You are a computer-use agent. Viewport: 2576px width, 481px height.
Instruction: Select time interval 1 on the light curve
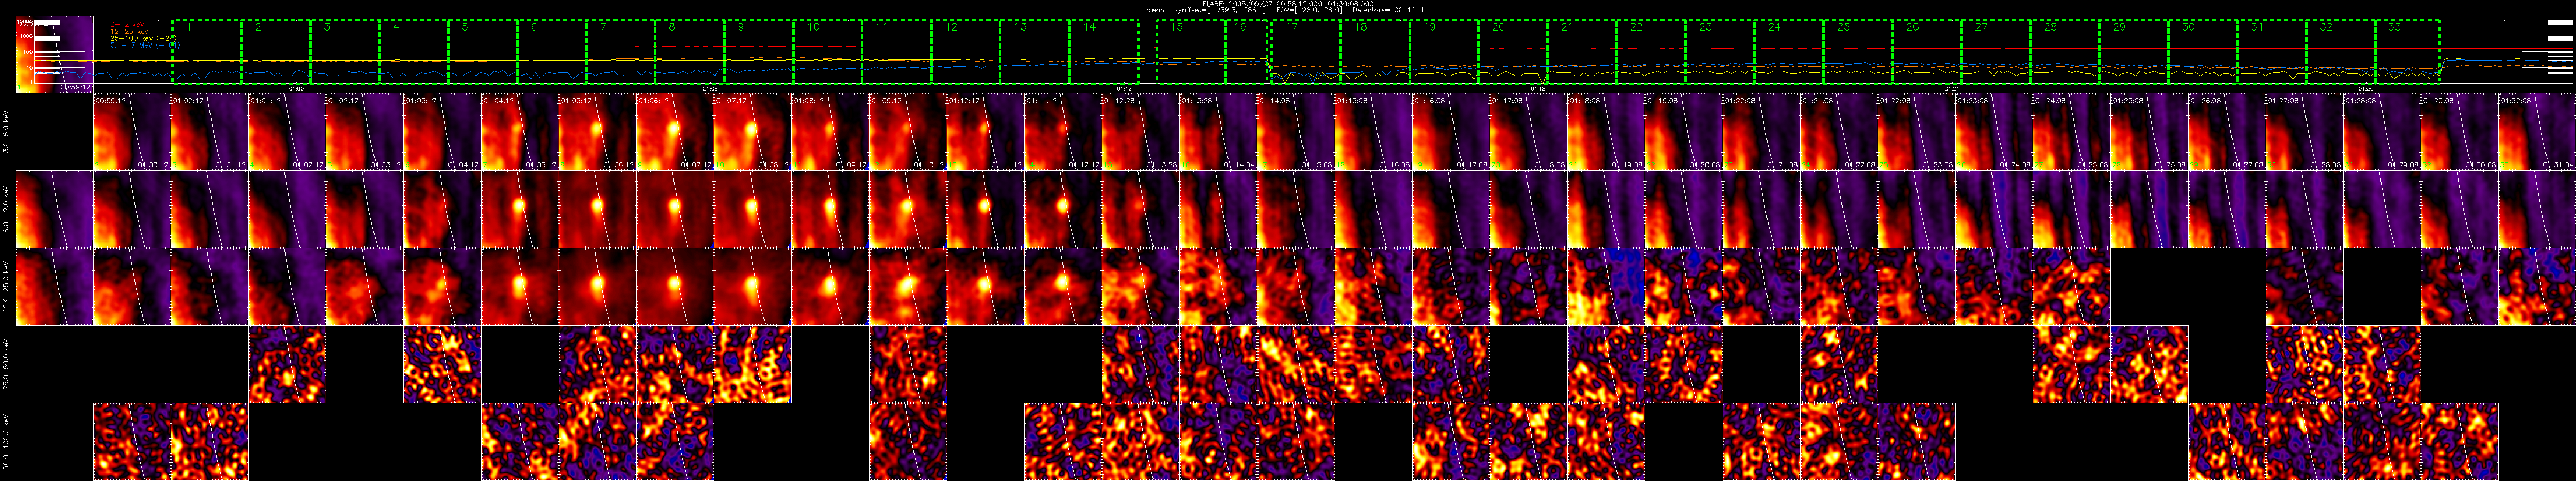[x=207, y=52]
